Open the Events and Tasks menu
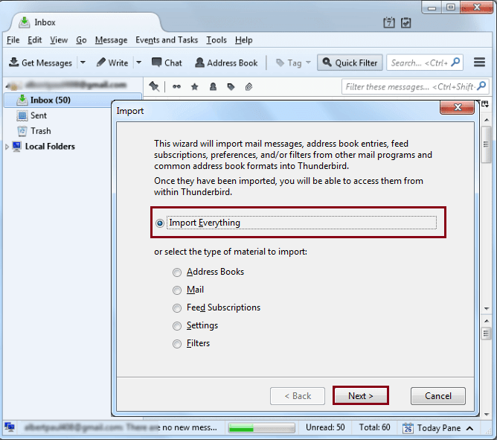The height and width of the screenshot is (440, 497). tap(167, 40)
